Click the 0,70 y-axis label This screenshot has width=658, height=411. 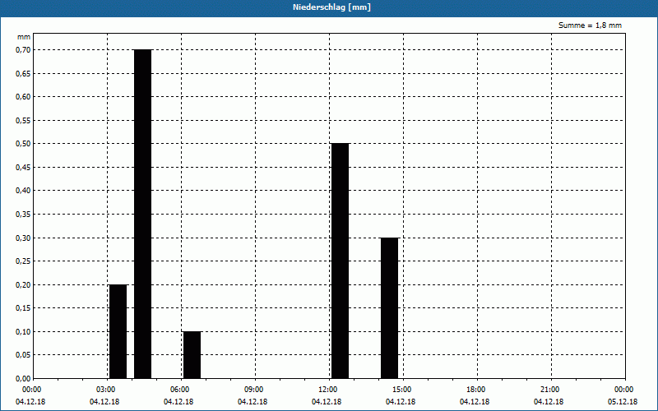[x=23, y=50]
